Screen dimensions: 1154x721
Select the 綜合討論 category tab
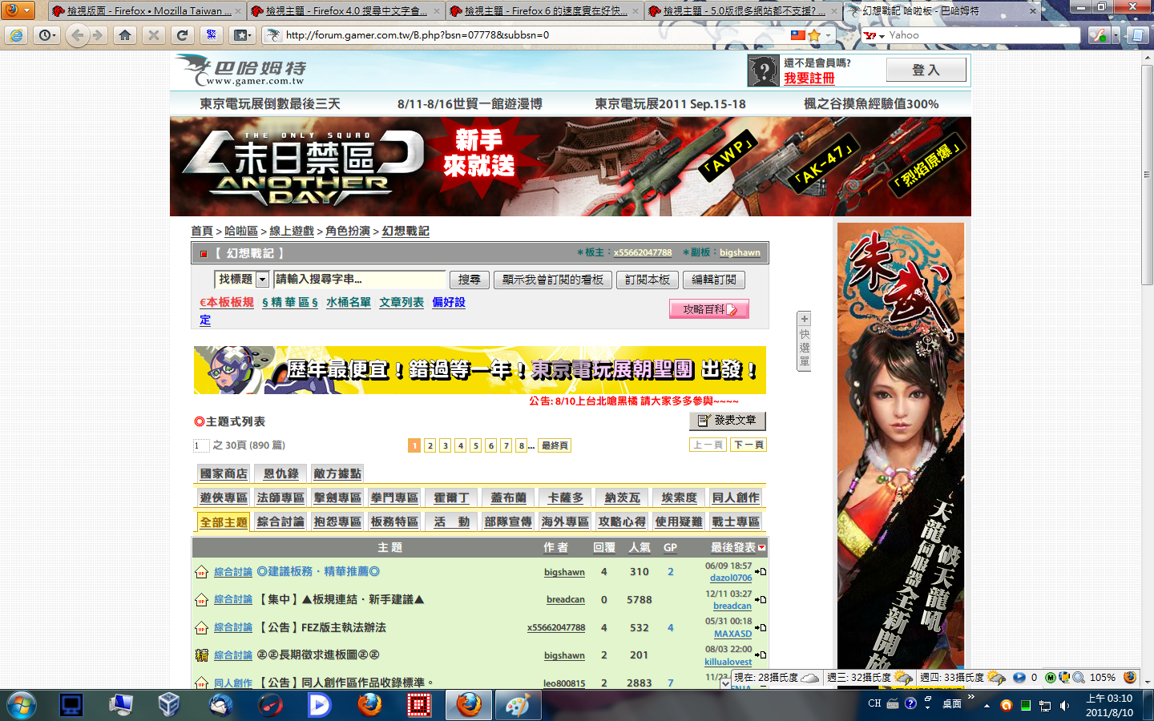(x=280, y=522)
